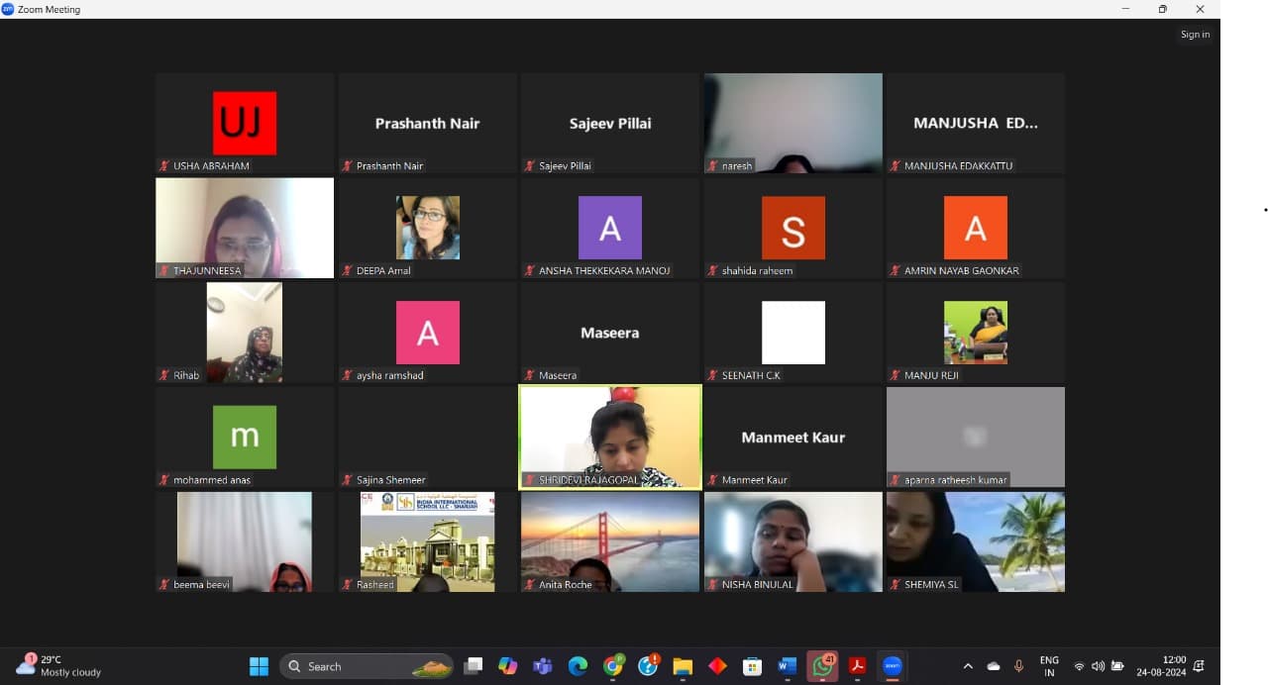The image size is (1268, 685).
Task: Click the Zoom taskbar icon
Action: (892, 666)
